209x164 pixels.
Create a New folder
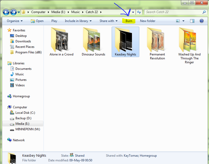148,21
